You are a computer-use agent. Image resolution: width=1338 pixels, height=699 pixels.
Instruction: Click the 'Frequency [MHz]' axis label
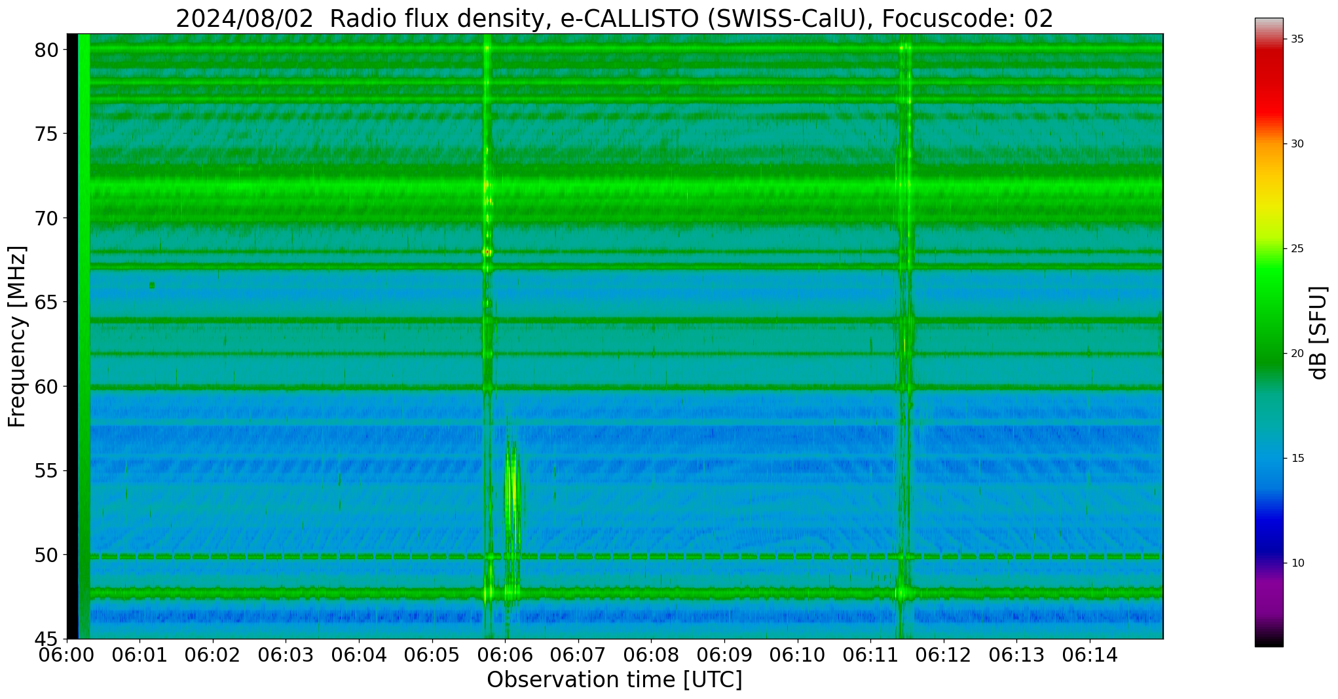pyautogui.click(x=18, y=336)
